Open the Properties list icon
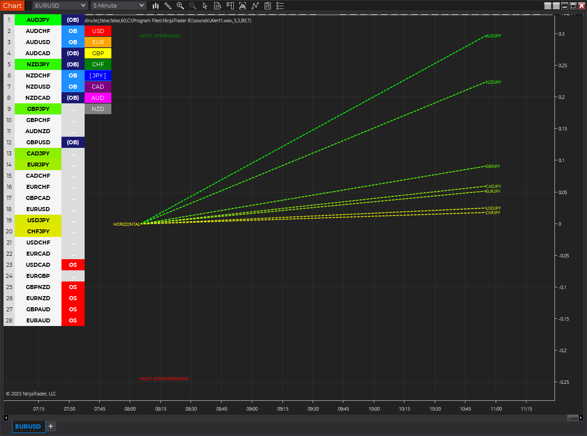Image resolution: width=587 pixels, height=436 pixels. coord(280,6)
